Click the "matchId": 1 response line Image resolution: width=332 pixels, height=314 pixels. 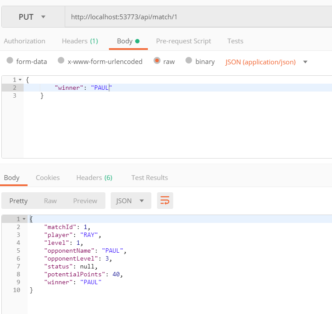67,227
